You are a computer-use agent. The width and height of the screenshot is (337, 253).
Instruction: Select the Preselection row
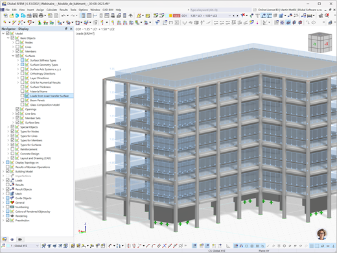22,221
